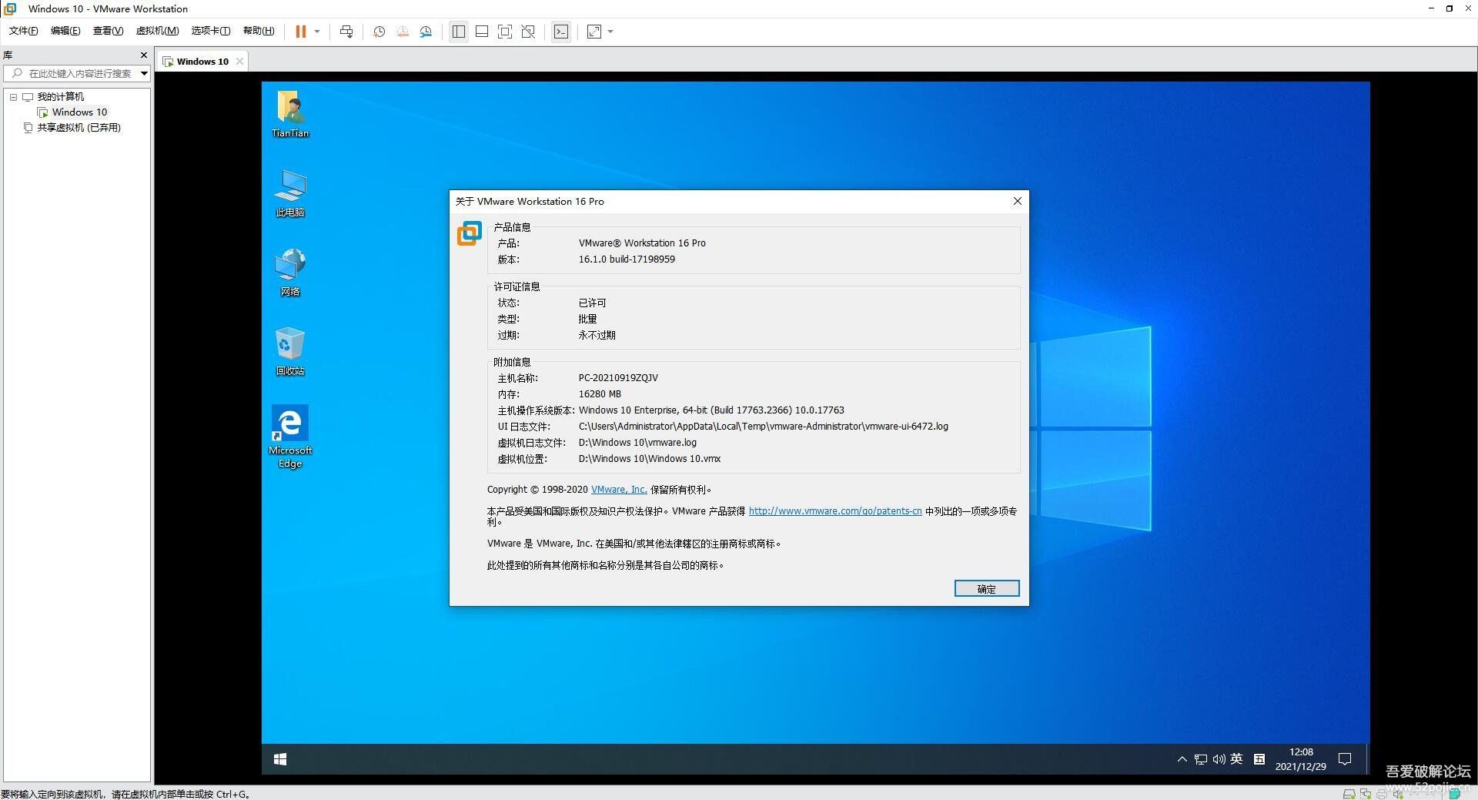The height and width of the screenshot is (800, 1478).
Task: Click the 五 IME mode tray icon
Action: pos(1259,759)
